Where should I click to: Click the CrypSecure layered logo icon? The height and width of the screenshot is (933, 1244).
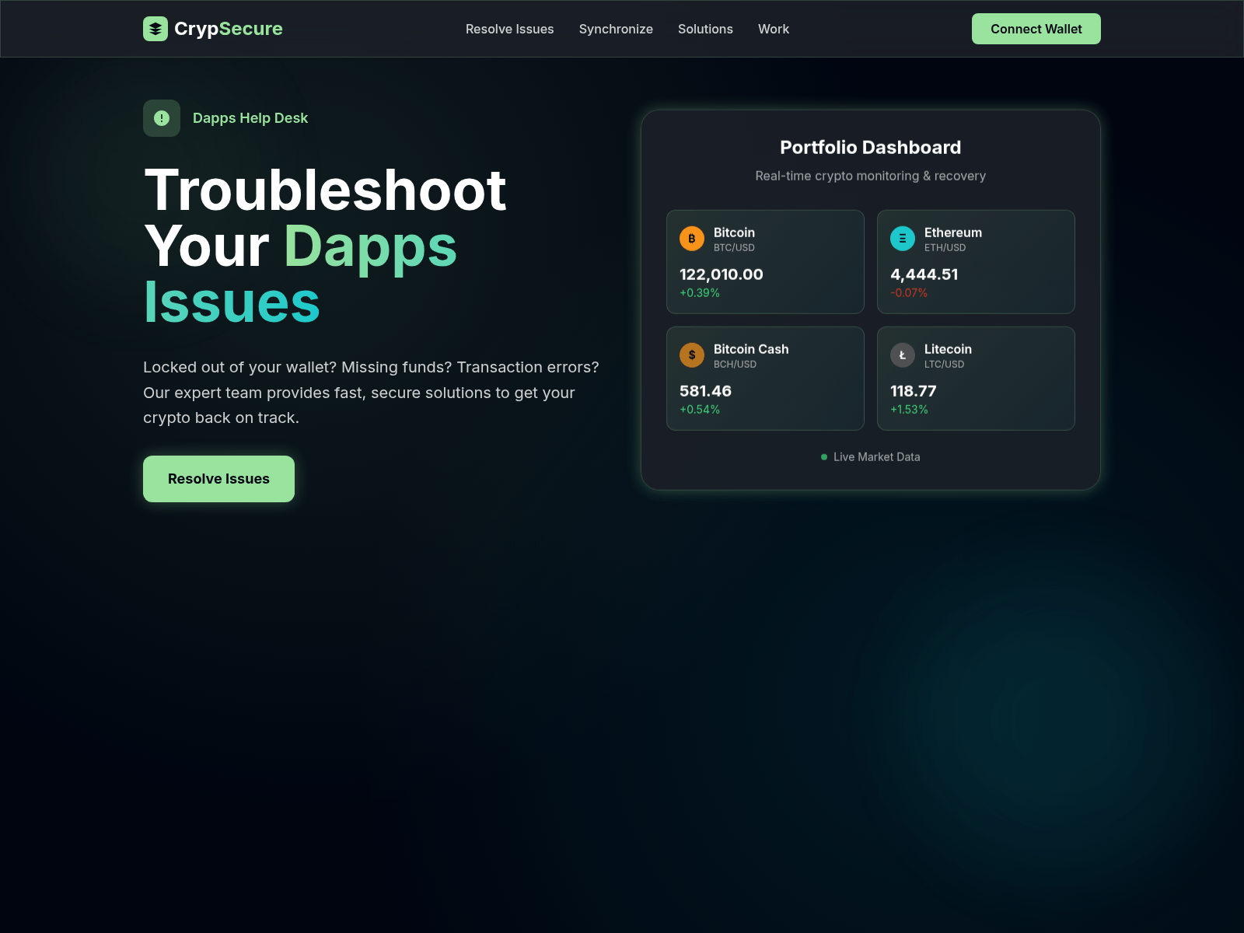click(155, 29)
